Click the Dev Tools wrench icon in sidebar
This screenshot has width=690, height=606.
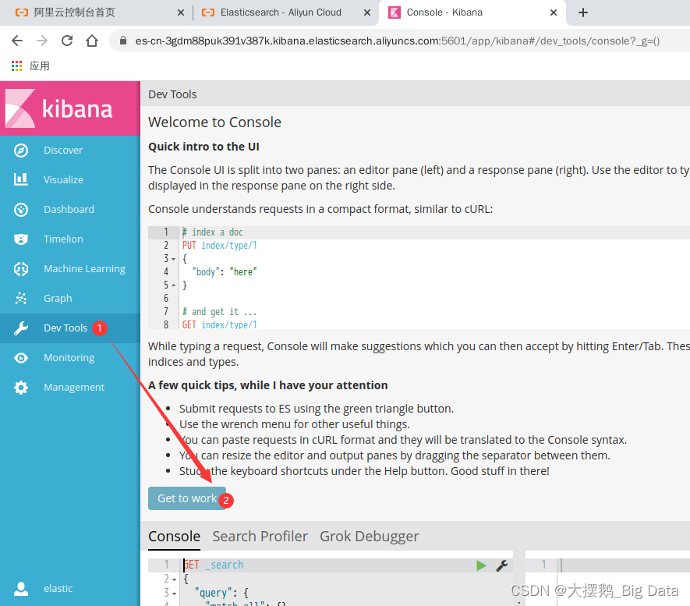coord(21,328)
